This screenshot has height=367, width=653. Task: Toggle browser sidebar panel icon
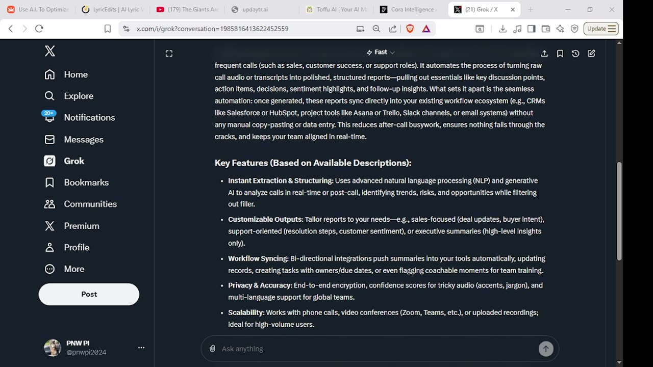(532, 29)
